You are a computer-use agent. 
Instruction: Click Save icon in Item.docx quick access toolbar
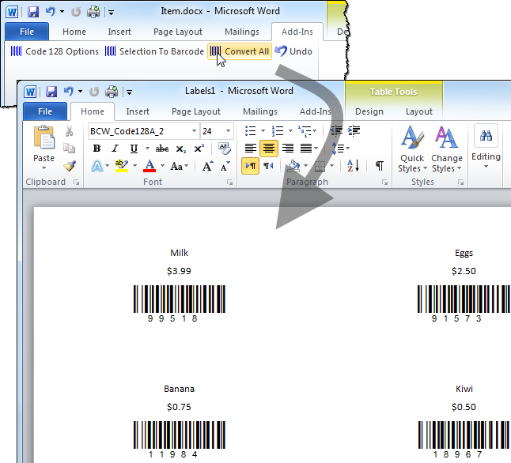click(33, 12)
